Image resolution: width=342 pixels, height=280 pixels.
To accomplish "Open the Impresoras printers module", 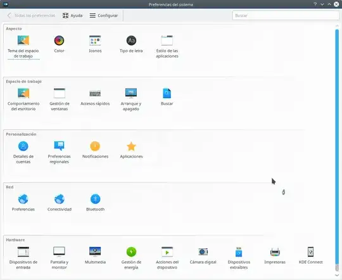I will (x=275, y=255).
